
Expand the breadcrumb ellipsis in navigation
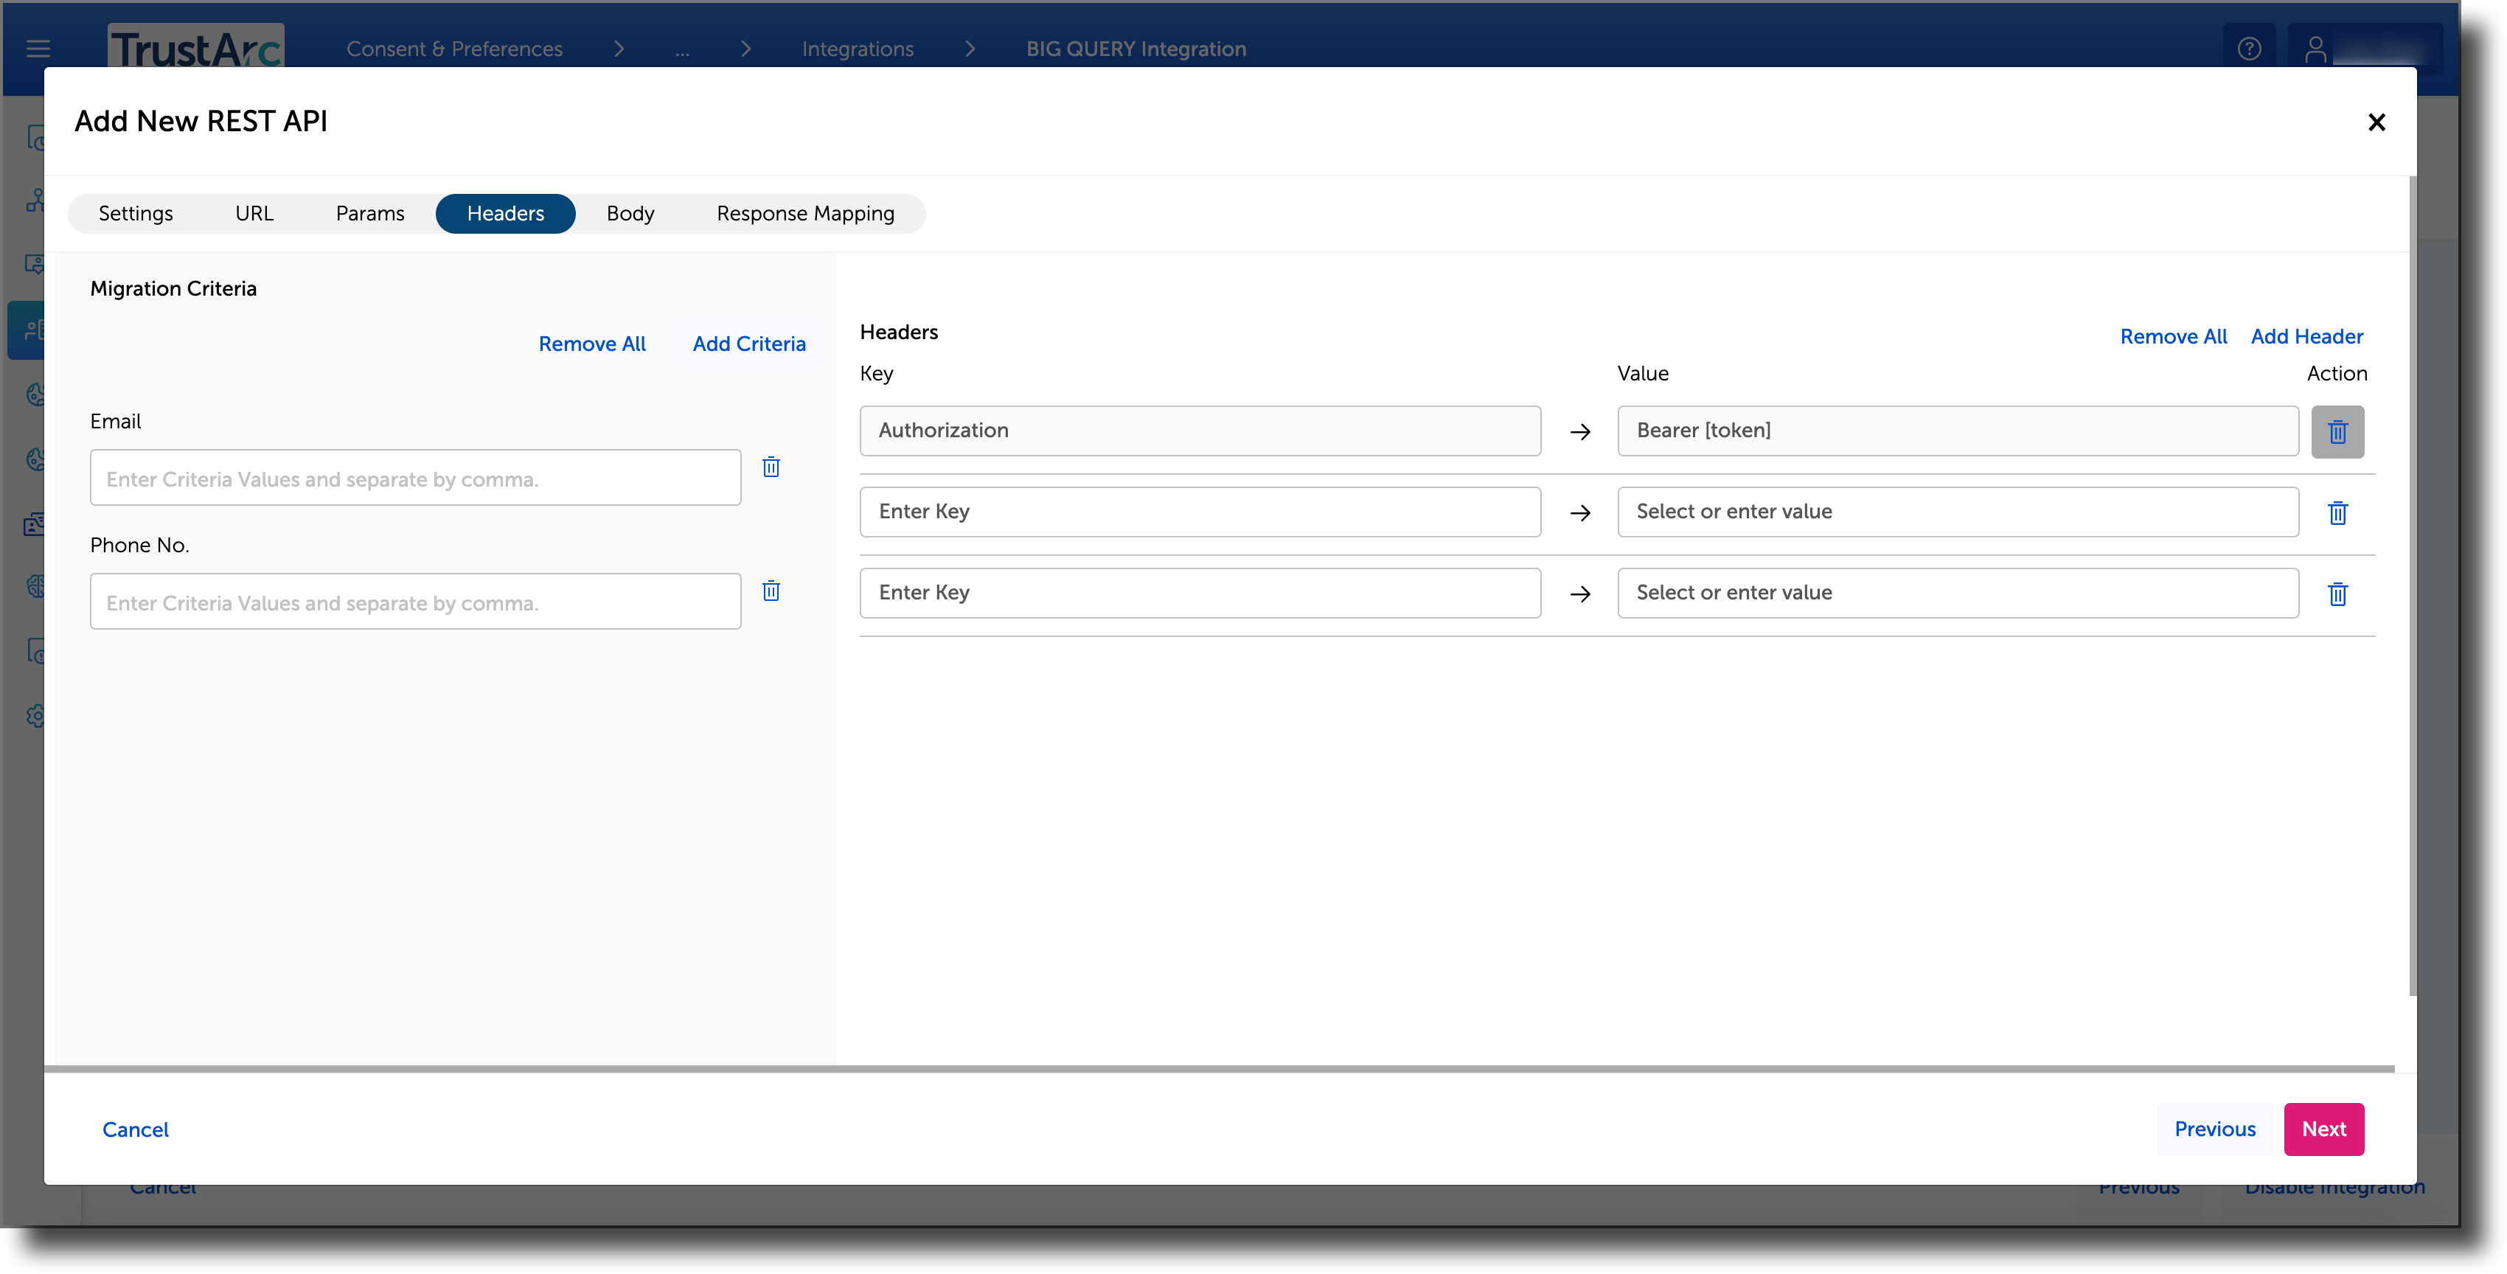(x=682, y=49)
